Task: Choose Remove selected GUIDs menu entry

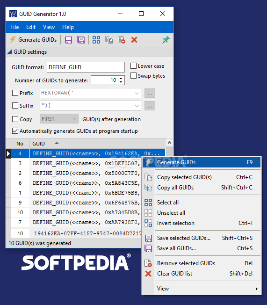Action: (202, 263)
